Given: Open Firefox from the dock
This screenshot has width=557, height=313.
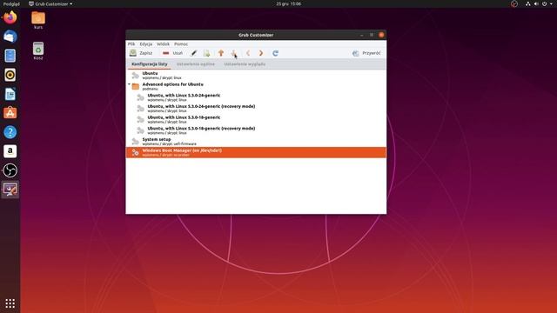Looking at the screenshot, I should click(10, 17).
